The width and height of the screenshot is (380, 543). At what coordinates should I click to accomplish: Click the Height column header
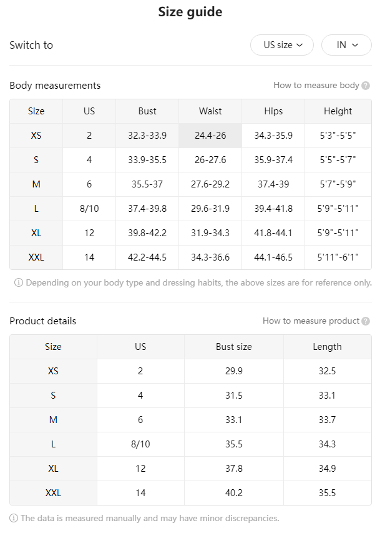coord(338,111)
